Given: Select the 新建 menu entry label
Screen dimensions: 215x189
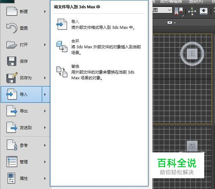Looking at the screenshot, I should pyautogui.click(x=24, y=12).
